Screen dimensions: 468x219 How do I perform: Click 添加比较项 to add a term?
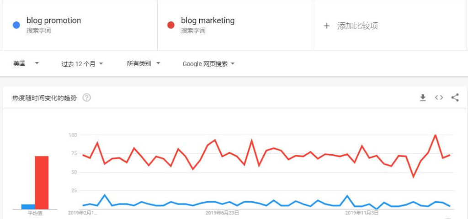click(357, 26)
